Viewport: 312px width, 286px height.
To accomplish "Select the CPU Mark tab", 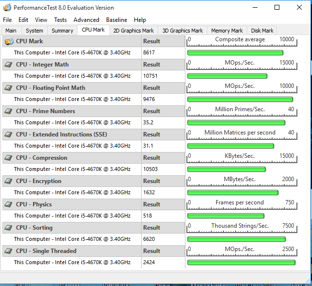I will (93, 30).
